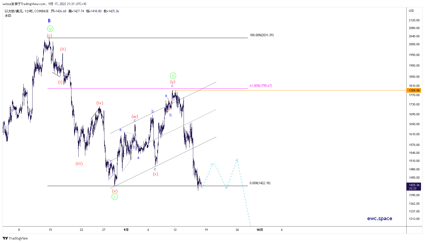Click the 低=1418.80 low value

(x=94, y=11)
